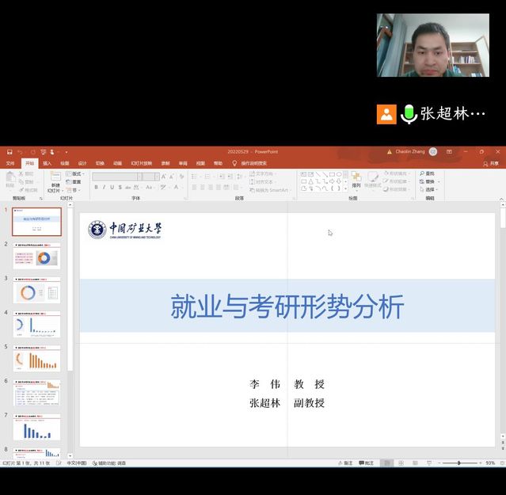This screenshot has width=506, height=495.
Task: Click the 替换 (Replace) icon
Action: point(427,181)
